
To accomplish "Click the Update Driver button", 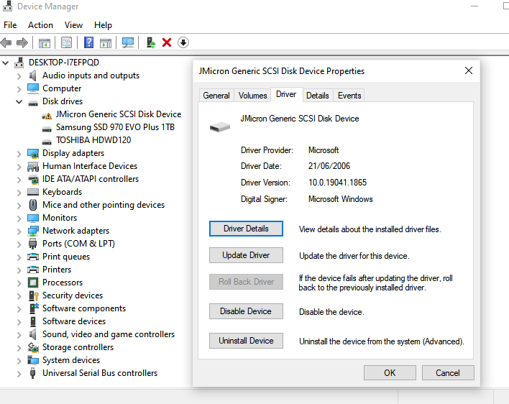I will (x=246, y=255).
